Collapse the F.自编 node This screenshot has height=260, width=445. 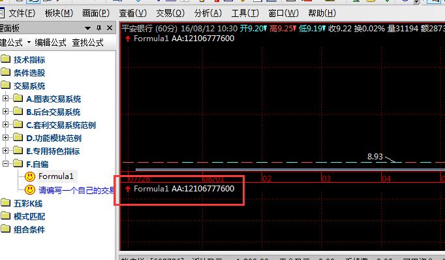pos(5,164)
